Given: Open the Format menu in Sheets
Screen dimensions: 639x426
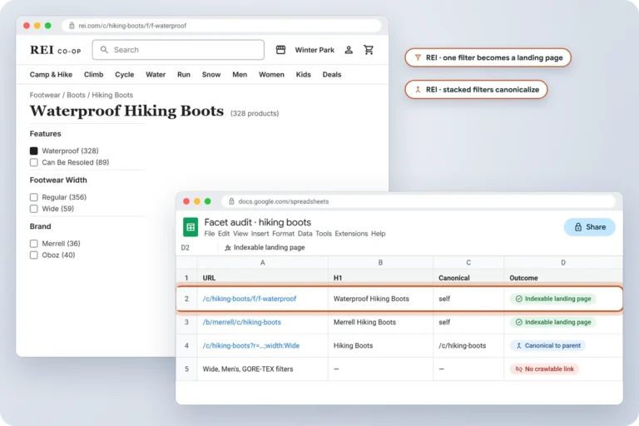Looking at the screenshot, I should (x=283, y=234).
